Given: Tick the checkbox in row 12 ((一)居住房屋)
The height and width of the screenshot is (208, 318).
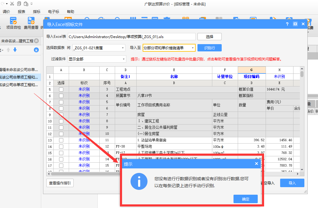Looking at the screenshot, I should coord(61,134).
